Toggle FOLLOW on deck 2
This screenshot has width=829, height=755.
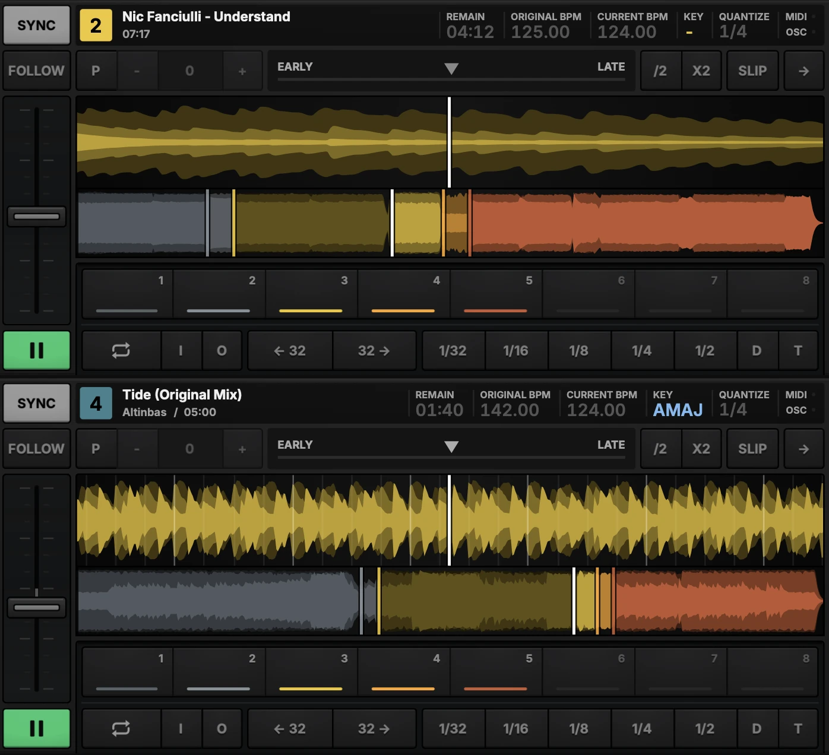click(x=37, y=71)
